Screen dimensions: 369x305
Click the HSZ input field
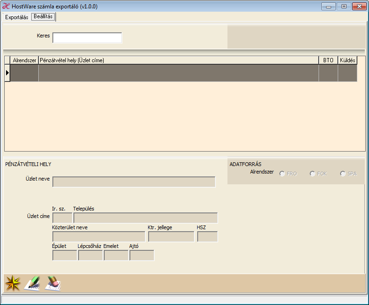[x=207, y=237]
